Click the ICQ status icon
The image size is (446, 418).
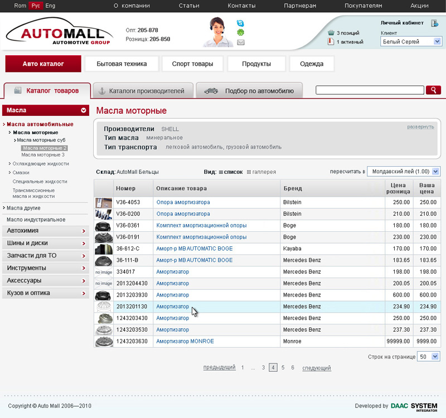[x=240, y=32]
